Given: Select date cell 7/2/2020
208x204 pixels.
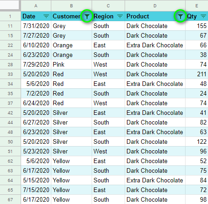Looking at the screenshot, I should (36, 93).
